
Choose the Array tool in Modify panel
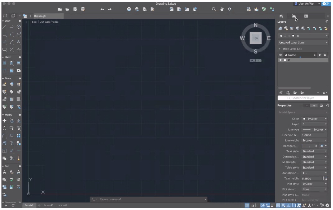click(19, 136)
